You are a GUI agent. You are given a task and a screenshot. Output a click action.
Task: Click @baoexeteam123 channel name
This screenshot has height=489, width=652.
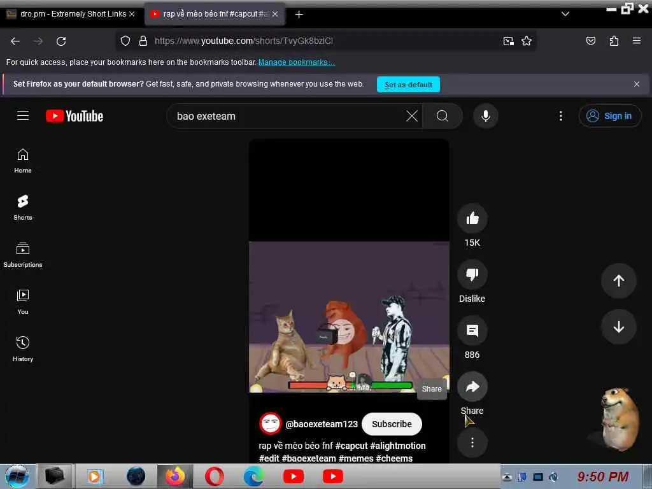pyautogui.click(x=322, y=424)
